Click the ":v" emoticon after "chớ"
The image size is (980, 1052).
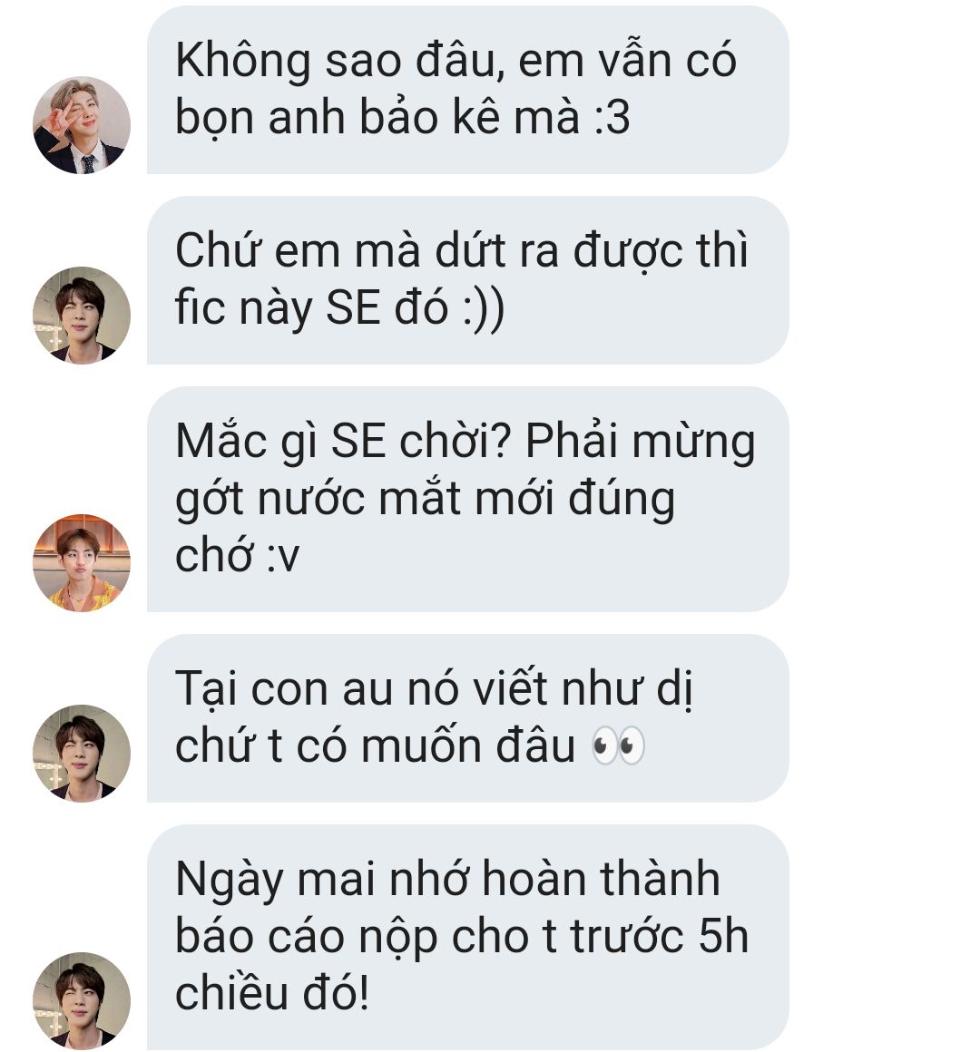pos(282,556)
